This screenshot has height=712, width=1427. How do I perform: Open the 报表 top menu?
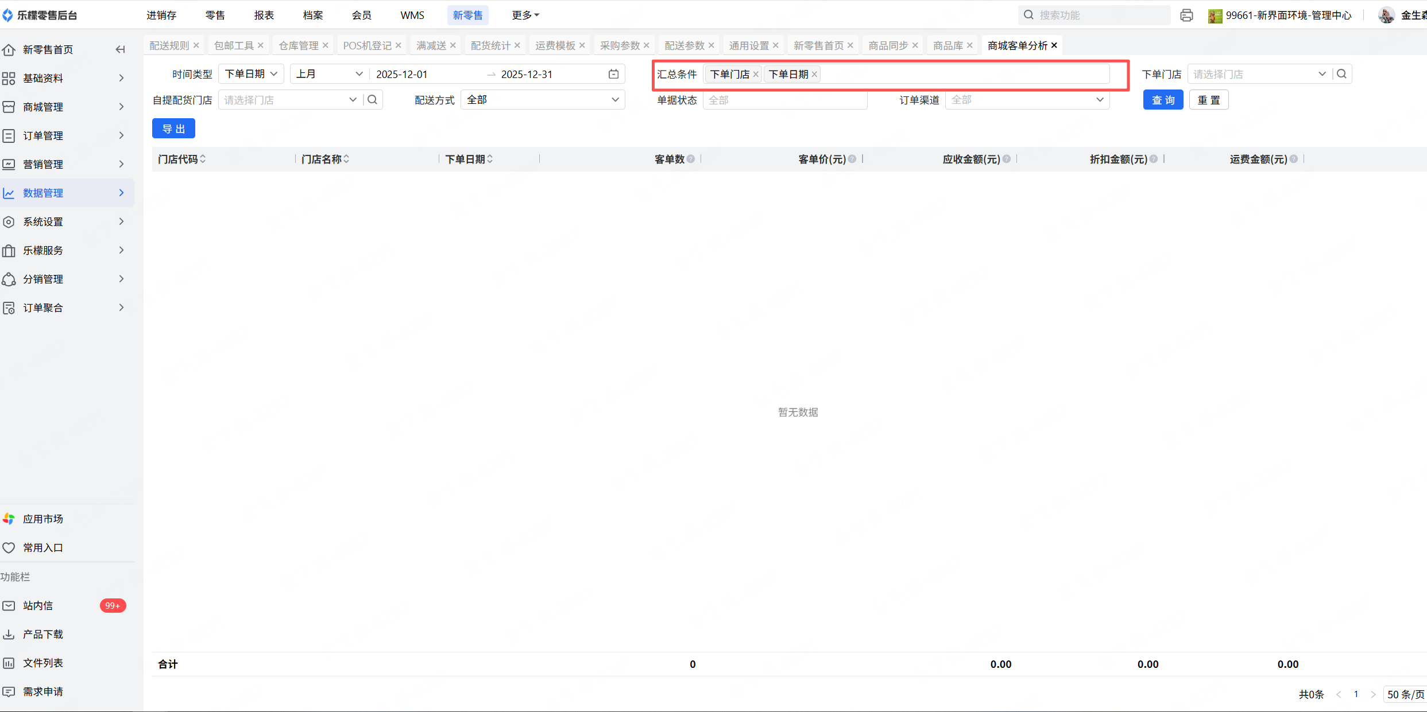point(264,15)
